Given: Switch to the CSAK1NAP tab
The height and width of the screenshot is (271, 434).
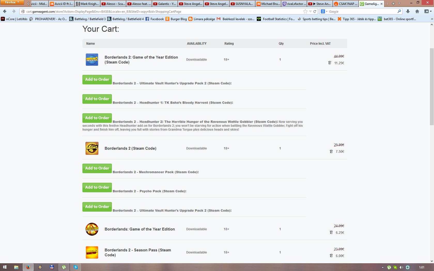Looking at the screenshot, I should click(x=345, y=4).
